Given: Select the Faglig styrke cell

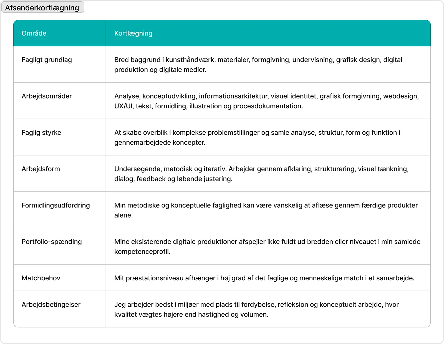Looking at the screenshot, I should click(60, 137).
